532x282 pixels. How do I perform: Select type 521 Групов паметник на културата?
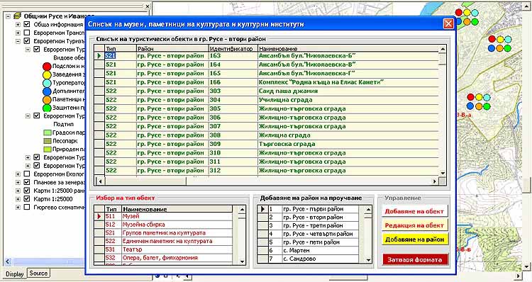pos(163,233)
